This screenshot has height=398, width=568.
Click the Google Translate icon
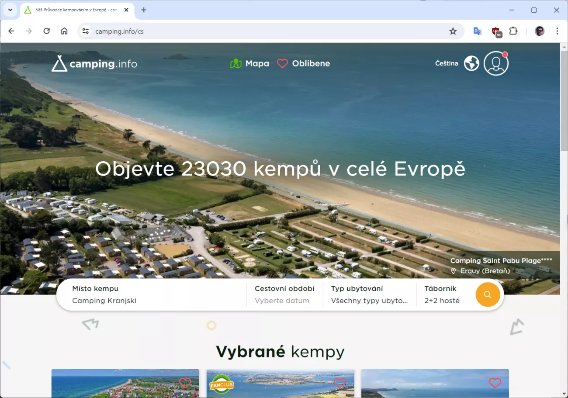[x=477, y=31]
